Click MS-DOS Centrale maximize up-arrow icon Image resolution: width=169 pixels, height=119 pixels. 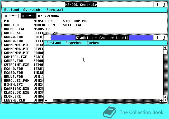pyautogui.click(x=164, y=5)
